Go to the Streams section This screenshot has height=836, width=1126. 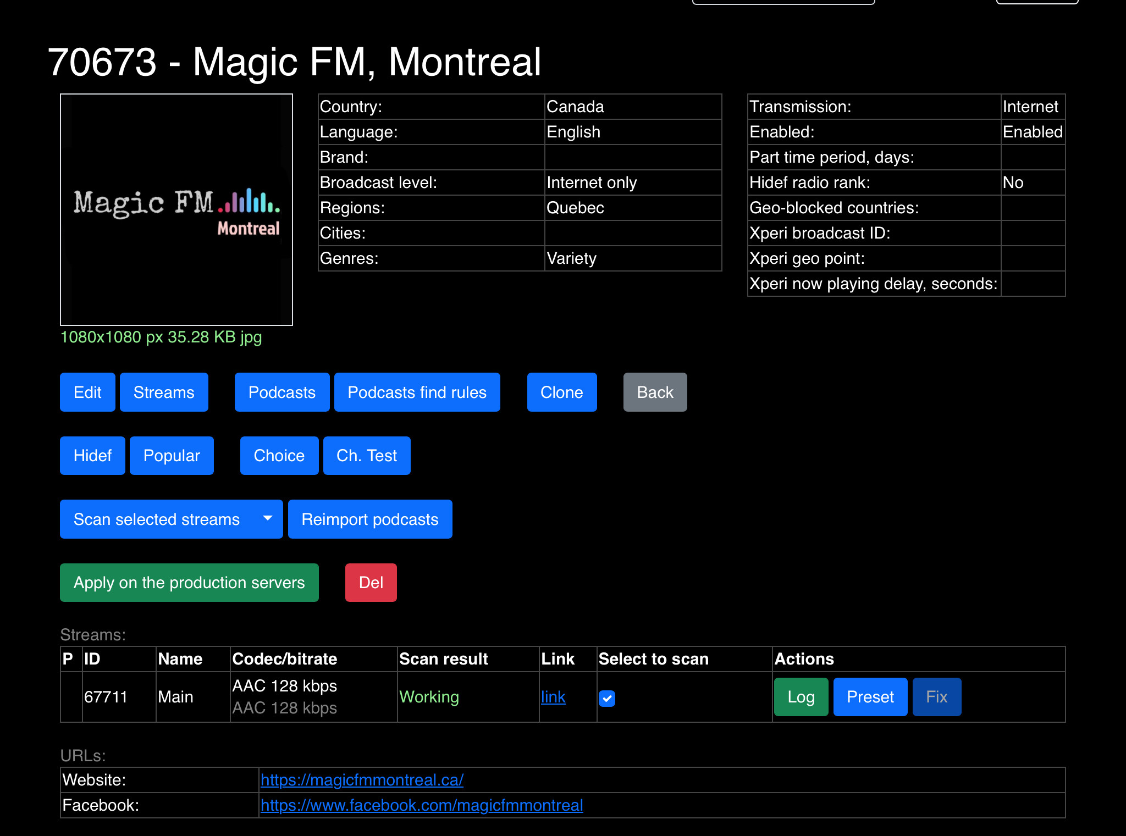164,392
